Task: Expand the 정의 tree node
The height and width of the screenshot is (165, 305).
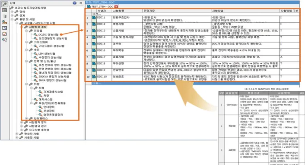Action: (12, 12)
